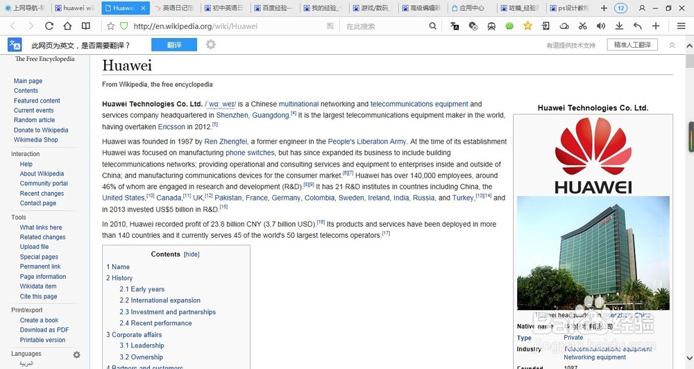The width and height of the screenshot is (694, 369).
Task: Open the Private type link in infobox
Action: click(573, 337)
